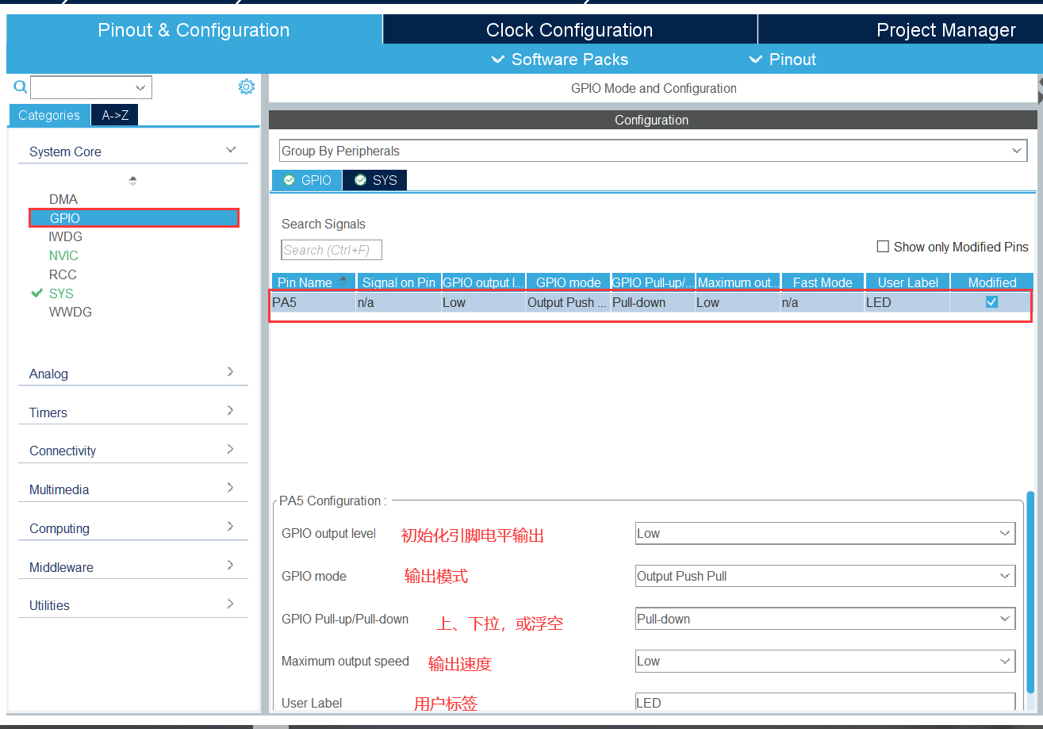The height and width of the screenshot is (729, 1043).
Task: Open the Pinout menu
Action: [783, 59]
